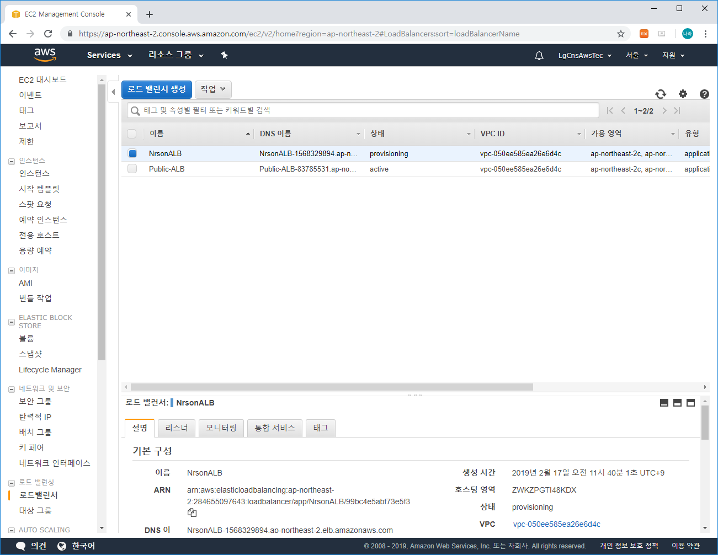Open the Services dropdown menu
The height and width of the screenshot is (555, 718).
(110, 55)
